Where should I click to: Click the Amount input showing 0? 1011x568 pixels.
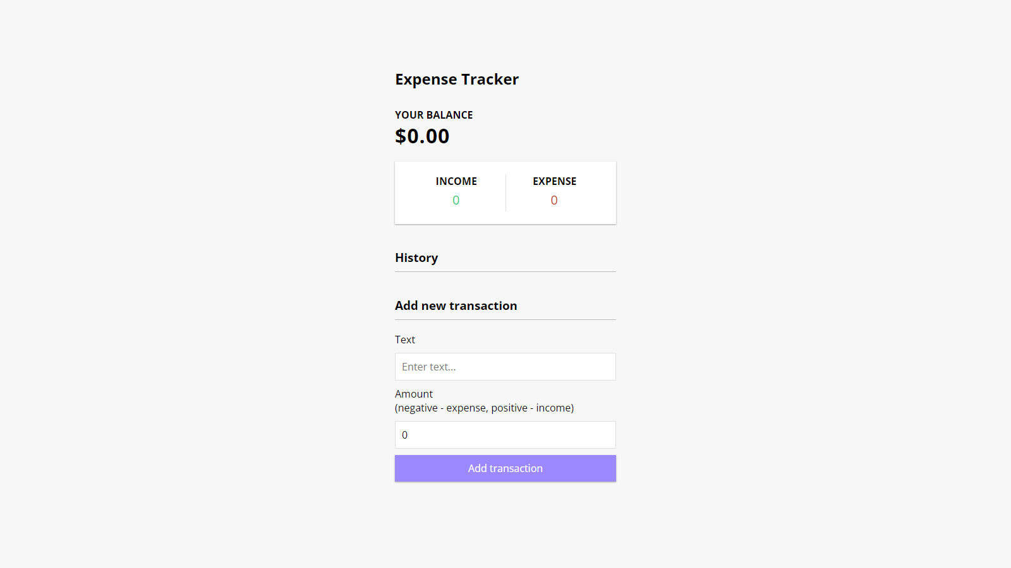point(505,435)
